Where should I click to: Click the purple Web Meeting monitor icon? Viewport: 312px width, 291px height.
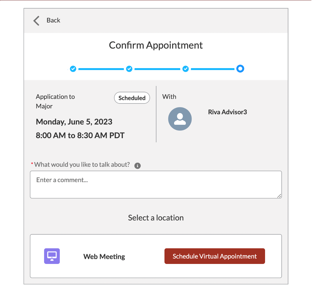click(x=52, y=256)
